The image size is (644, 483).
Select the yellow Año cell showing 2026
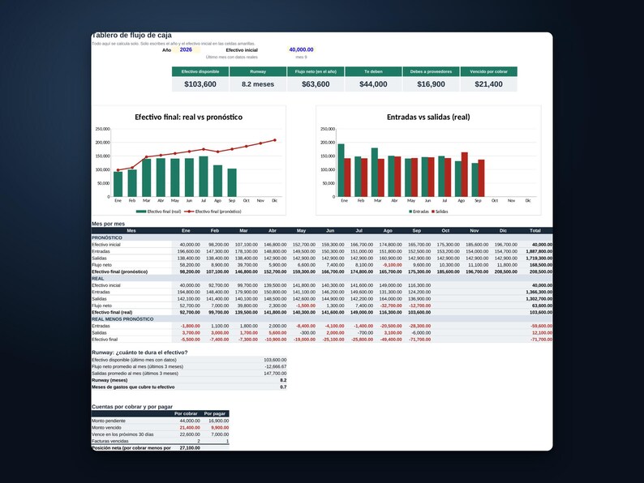[x=186, y=49]
